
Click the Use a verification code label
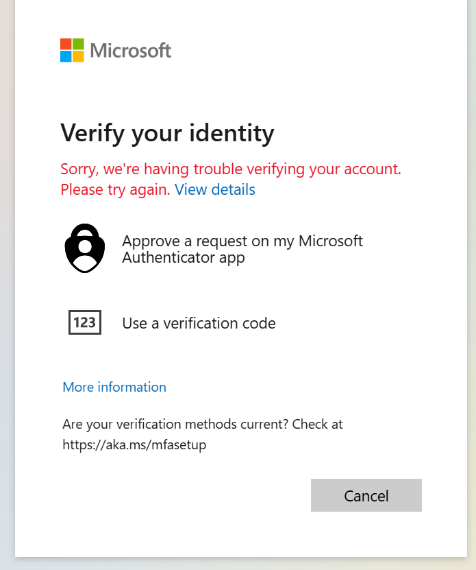[199, 322]
